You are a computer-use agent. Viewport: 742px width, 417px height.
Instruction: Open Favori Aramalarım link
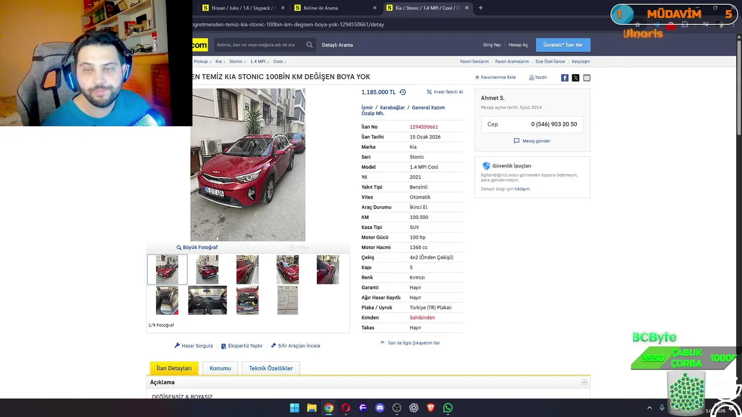512,61
